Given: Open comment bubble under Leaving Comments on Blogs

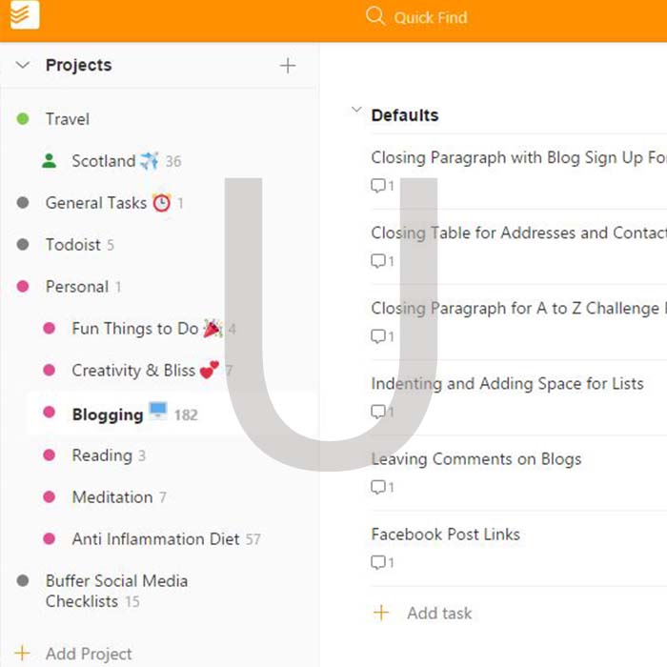Looking at the screenshot, I should click(378, 487).
